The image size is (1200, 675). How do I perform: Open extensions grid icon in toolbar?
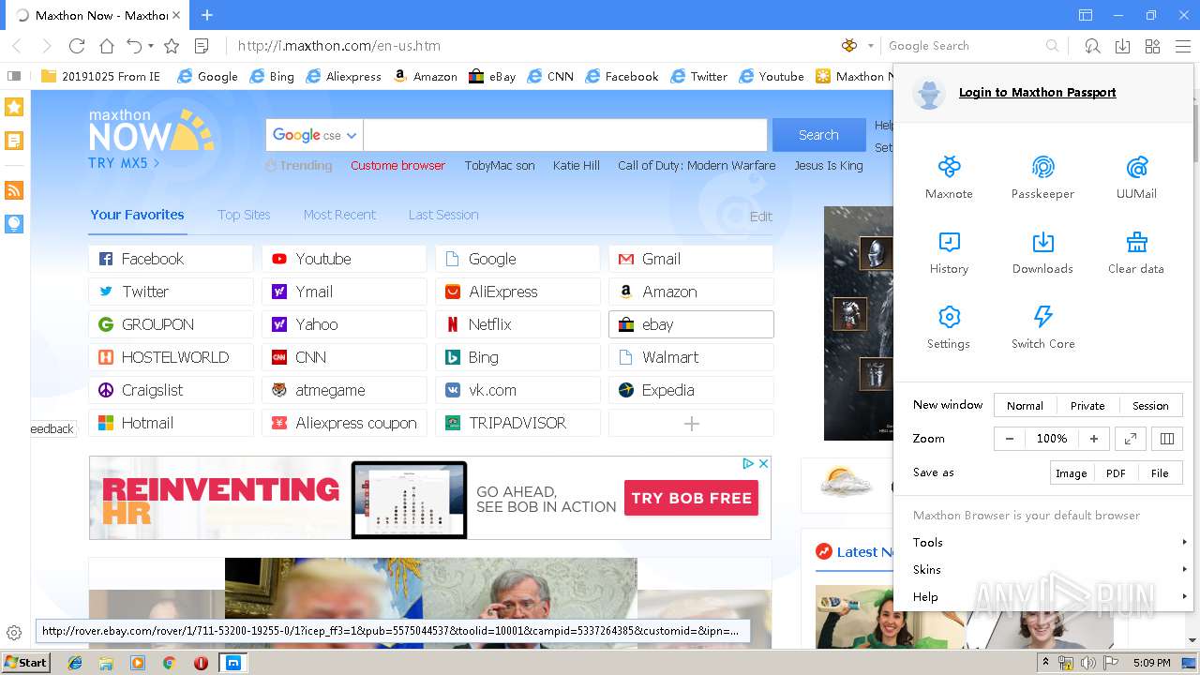pos(1152,46)
